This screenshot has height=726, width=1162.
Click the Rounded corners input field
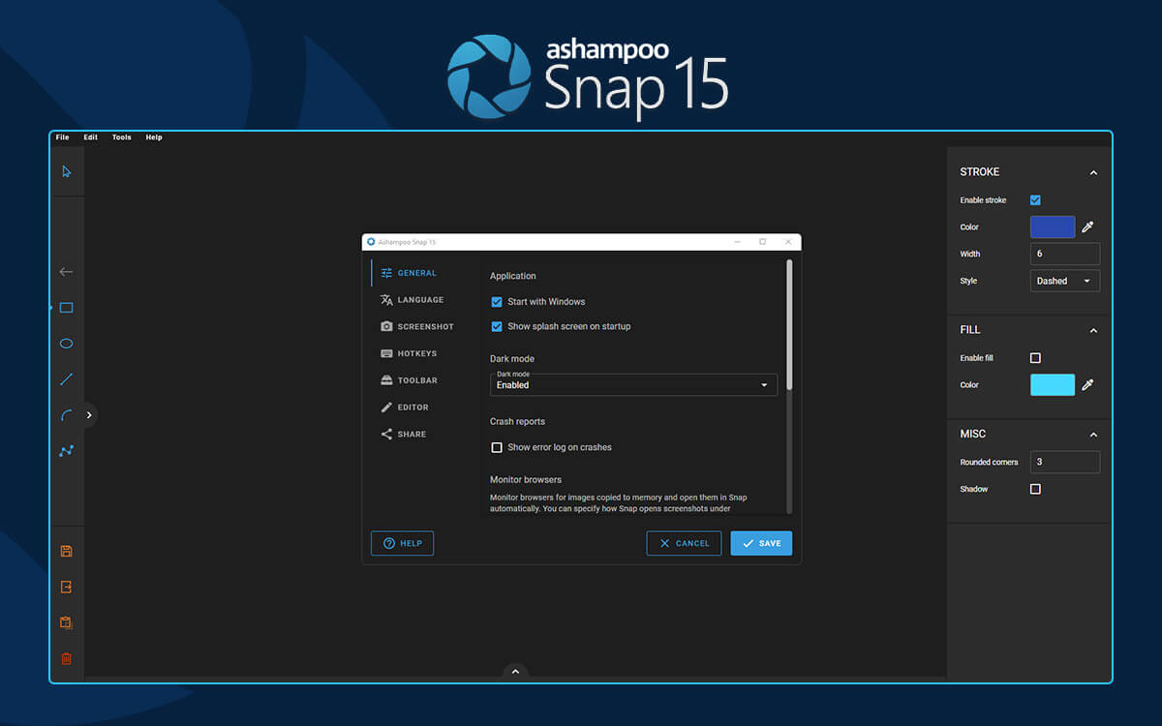pos(1065,463)
